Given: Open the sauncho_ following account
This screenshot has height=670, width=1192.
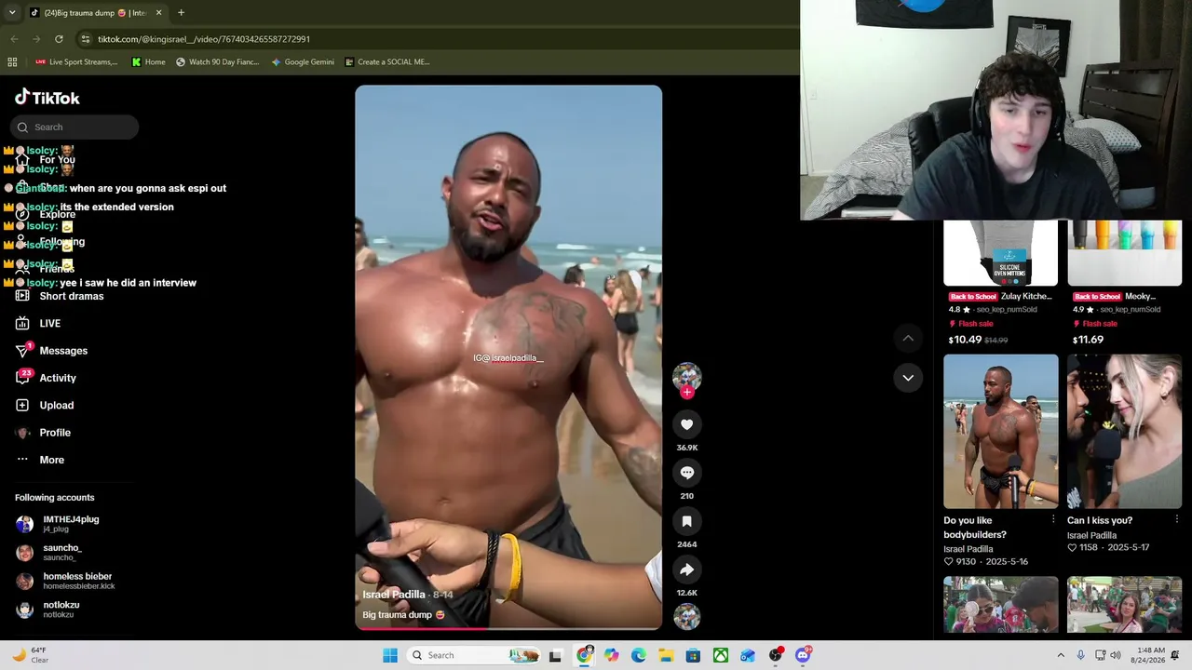Looking at the screenshot, I should tap(49, 552).
